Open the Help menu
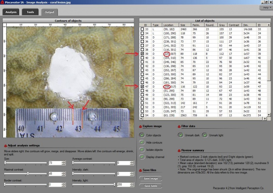Image resolution: width=273 pixels, height=193 pixels. pyautogui.click(x=266, y=7)
